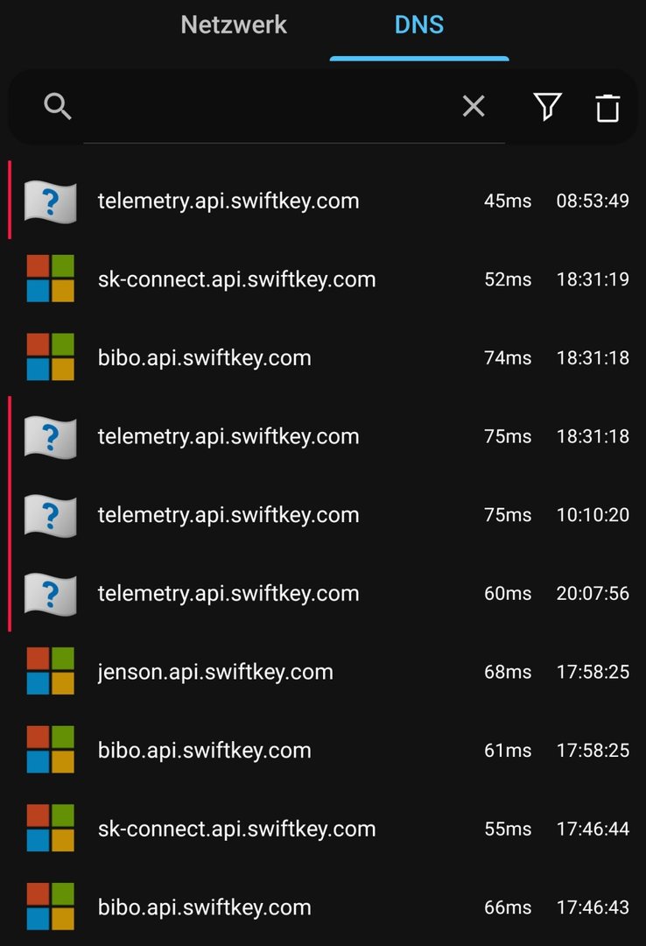The image size is (646, 946).
Task: Clear the search field with X
Action: (474, 107)
